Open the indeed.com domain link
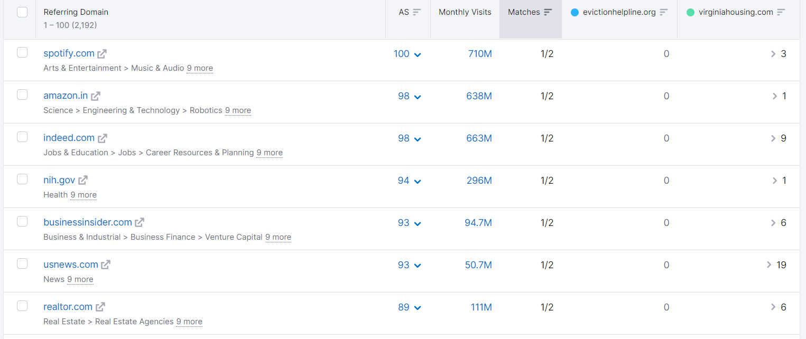 69,138
